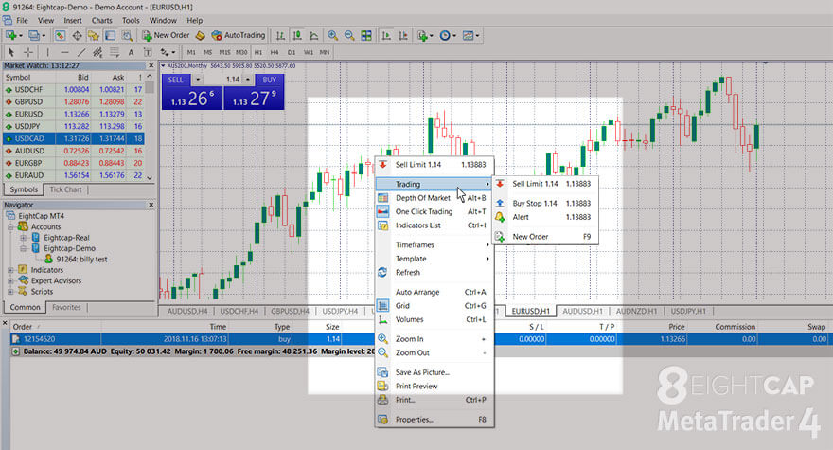Select the text tool labeled A
This screenshot has width=833, height=450.
click(x=131, y=52)
